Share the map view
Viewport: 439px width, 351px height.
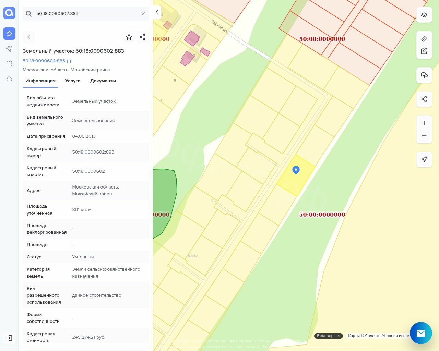click(424, 99)
